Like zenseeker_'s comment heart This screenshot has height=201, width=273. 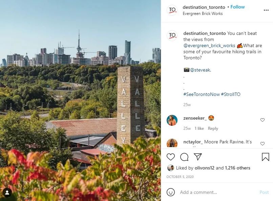(x=262, y=120)
